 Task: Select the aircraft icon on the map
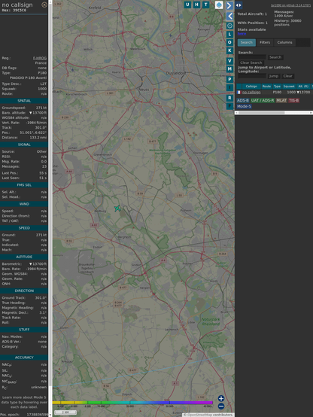[x=117, y=208]
